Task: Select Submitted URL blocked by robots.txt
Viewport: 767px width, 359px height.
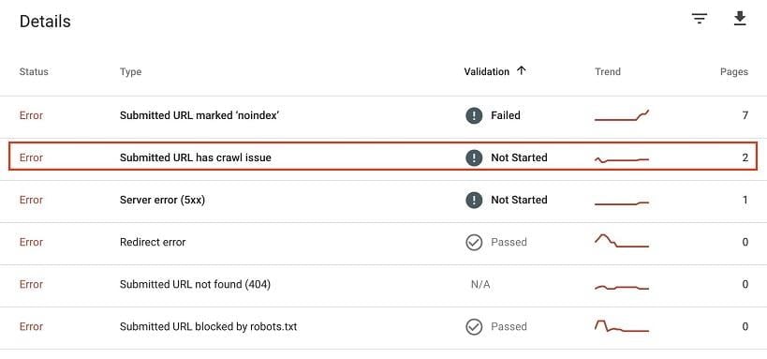Action: click(384, 328)
